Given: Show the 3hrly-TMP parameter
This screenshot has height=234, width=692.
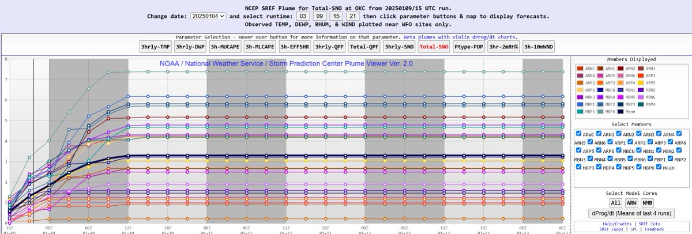Looking at the screenshot, I should pos(155,47).
